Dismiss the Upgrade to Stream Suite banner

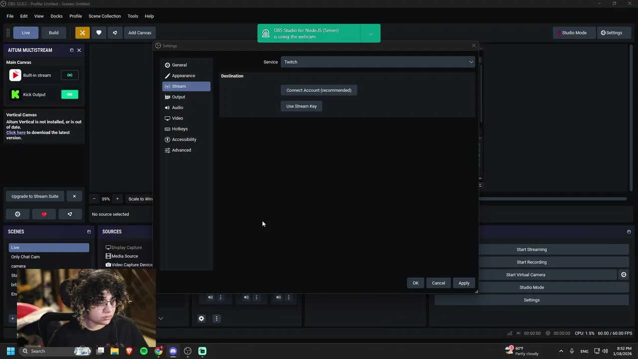tap(74, 196)
